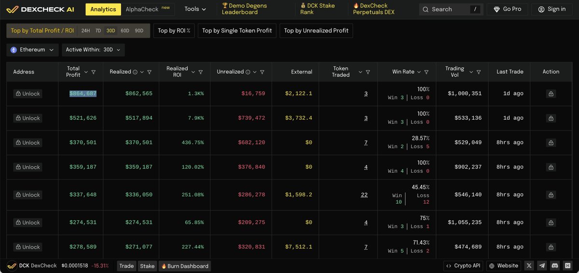Filter the Realized column
The width and height of the screenshot is (579, 273).
click(149, 72)
